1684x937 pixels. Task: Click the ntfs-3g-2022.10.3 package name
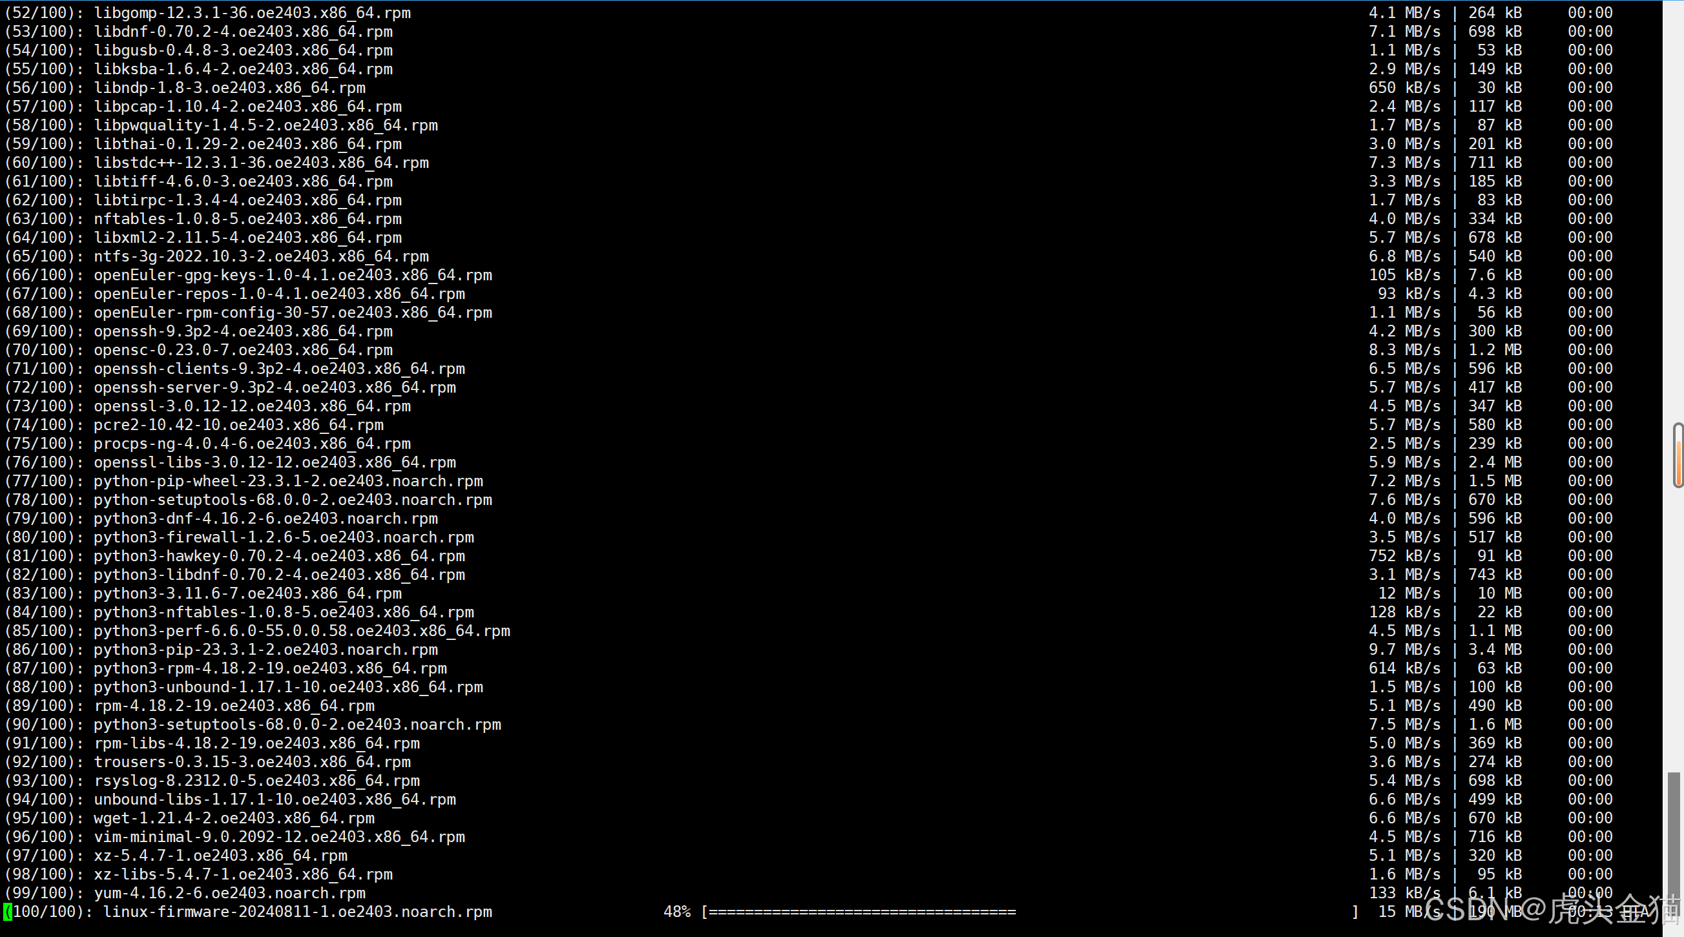click(x=262, y=256)
